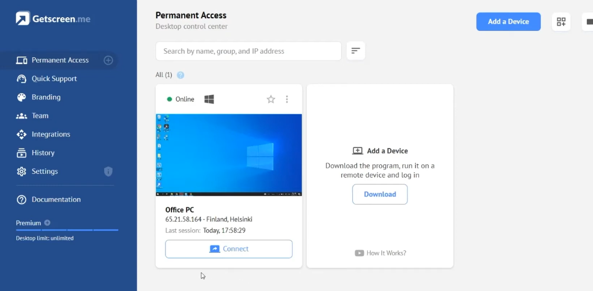
Task: Star the Office PC device as favorite
Action: pyautogui.click(x=271, y=99)
